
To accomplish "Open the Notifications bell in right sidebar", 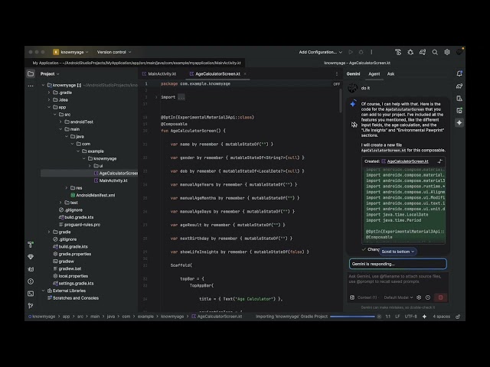I will [x=459, y=73].
